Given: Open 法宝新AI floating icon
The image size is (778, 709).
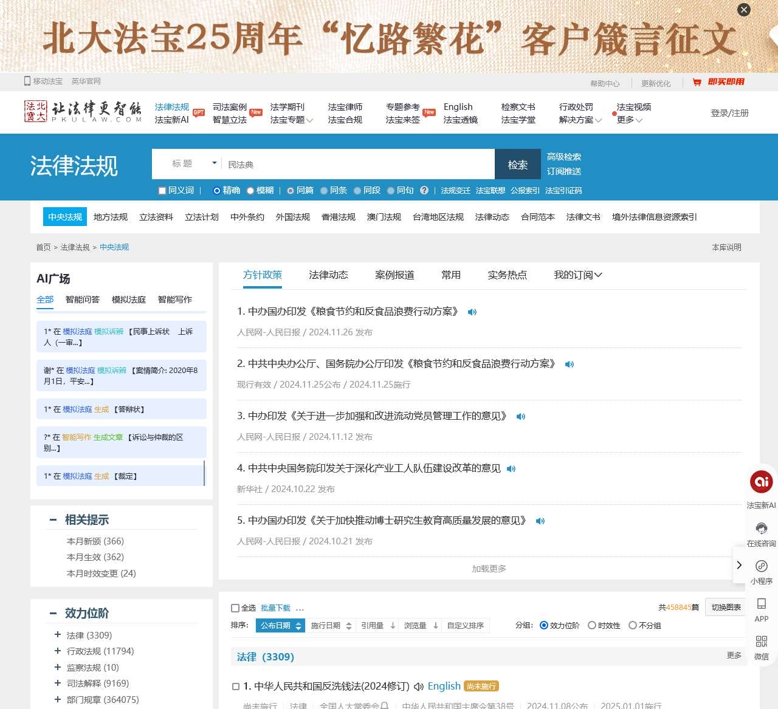Looking at the screenshot, I should tap(761, 482).
